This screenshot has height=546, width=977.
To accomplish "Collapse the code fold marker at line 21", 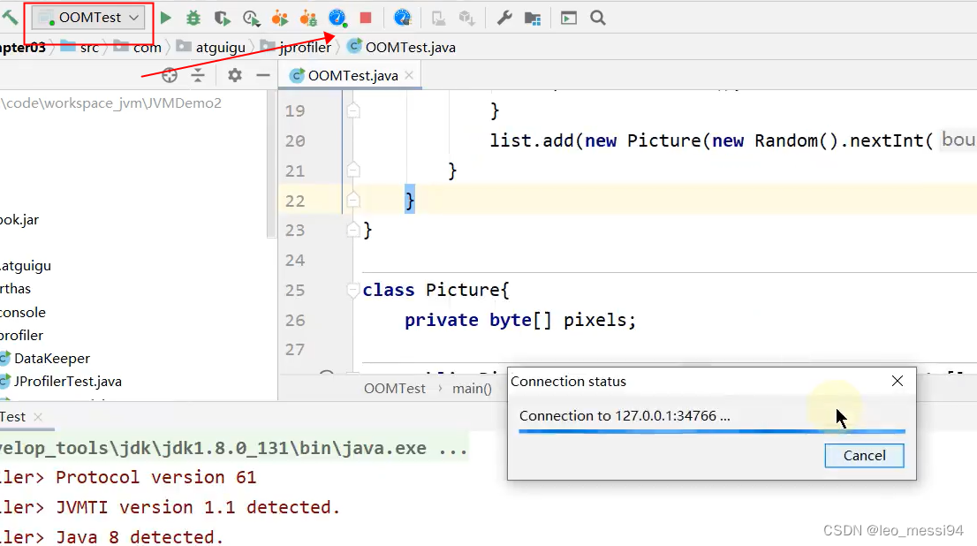I will pos(353,171).
